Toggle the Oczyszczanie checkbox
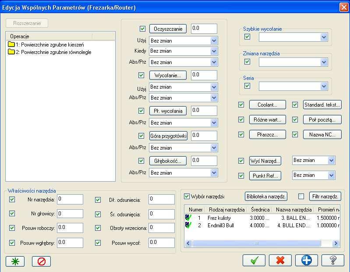The height and width of the screenshot is (272, 350). pos(142,29)
